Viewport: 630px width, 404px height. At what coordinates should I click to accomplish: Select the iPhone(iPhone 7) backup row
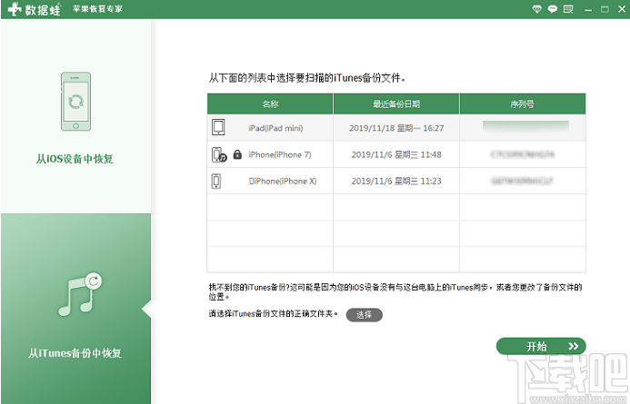pyautogui.click(x=396, y=154)
